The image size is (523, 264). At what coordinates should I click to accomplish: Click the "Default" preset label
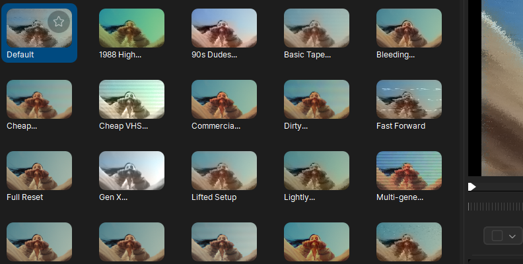point(20,55)
